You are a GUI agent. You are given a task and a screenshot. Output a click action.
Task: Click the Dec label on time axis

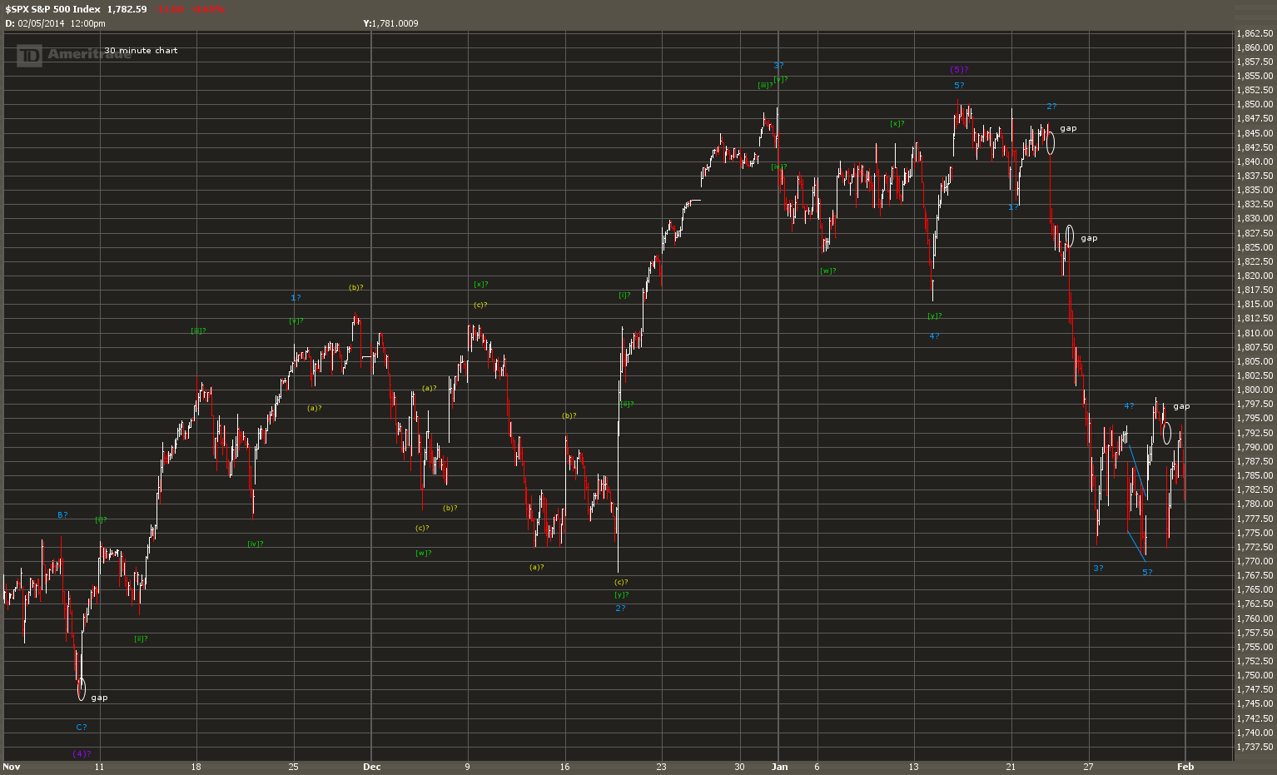[x=372, y=767]
